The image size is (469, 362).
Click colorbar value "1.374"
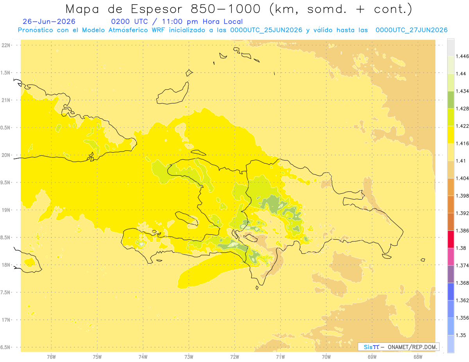click(x=462, y=266)
